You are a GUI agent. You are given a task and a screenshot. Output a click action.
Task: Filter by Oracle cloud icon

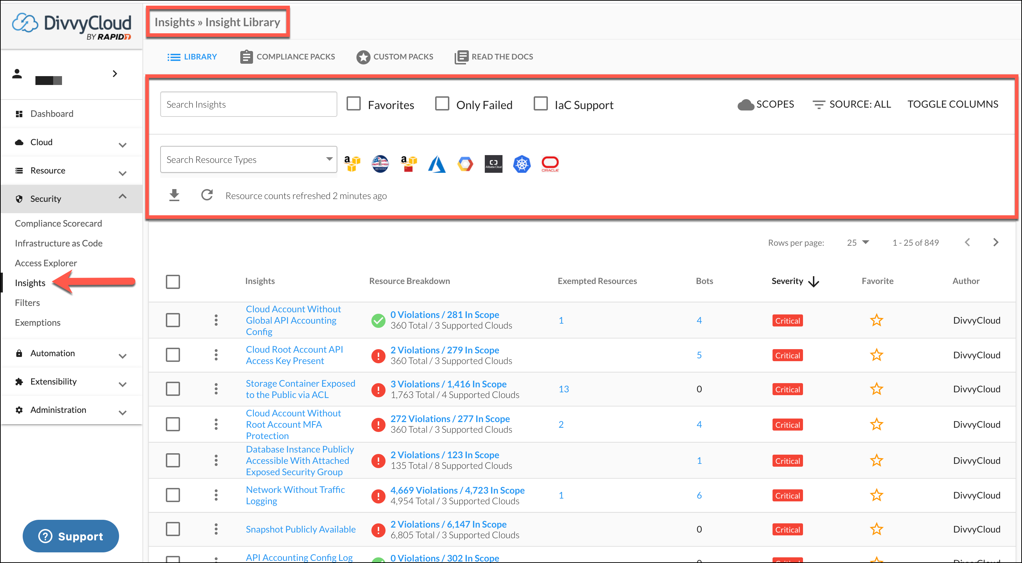coord(550,164)
